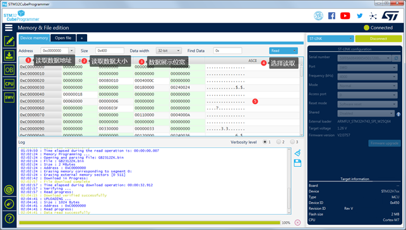Select cell value 00240024
Image resolution: width=406 pixels, height=230 pixels.
tap(180, 87)
